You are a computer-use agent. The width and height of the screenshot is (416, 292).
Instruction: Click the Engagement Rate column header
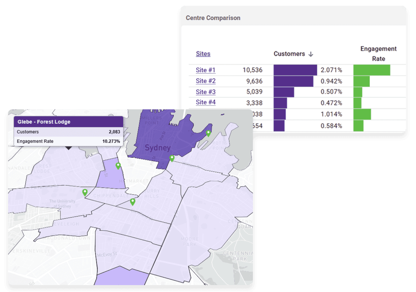coord(378,54)
